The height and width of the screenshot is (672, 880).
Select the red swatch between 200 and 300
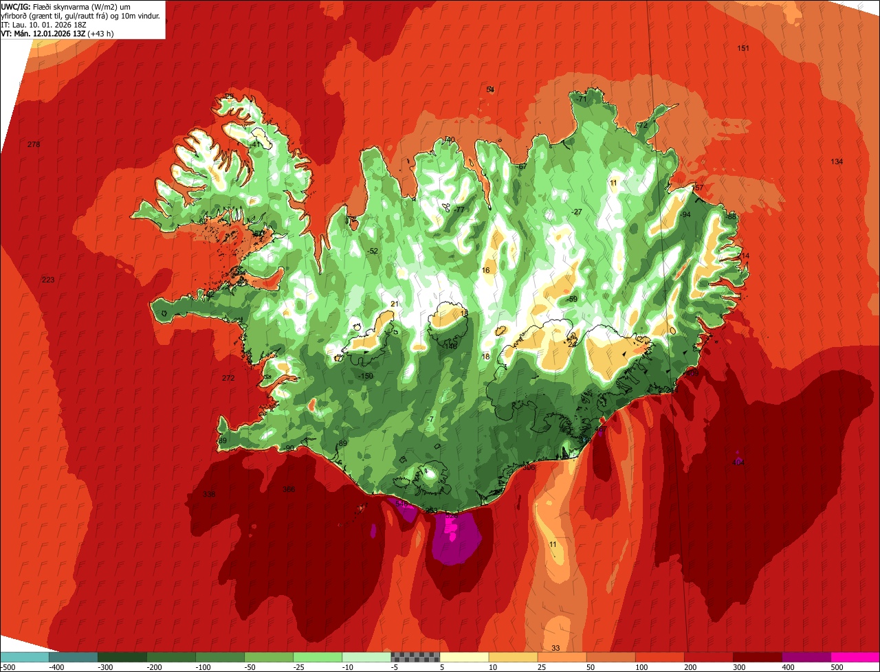pyautogui.click(x=708, y=656)
